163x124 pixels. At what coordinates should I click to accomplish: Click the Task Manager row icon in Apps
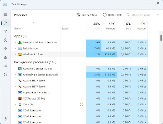click(20, 48)
